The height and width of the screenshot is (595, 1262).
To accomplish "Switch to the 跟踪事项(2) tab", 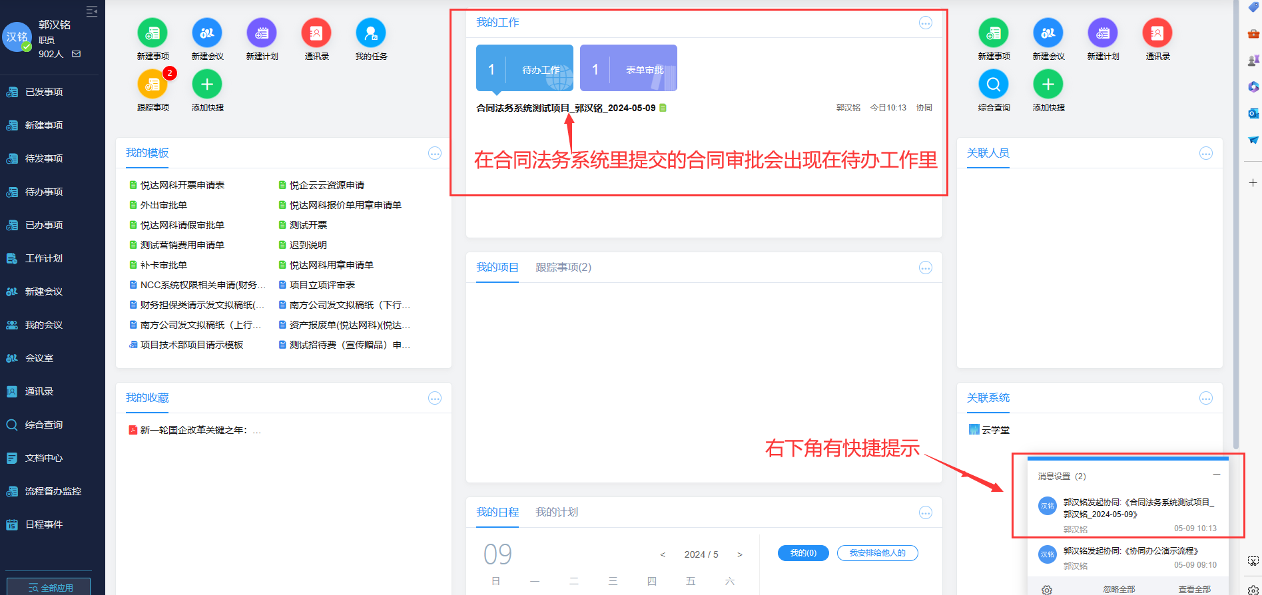I will (x=563, y=268).
